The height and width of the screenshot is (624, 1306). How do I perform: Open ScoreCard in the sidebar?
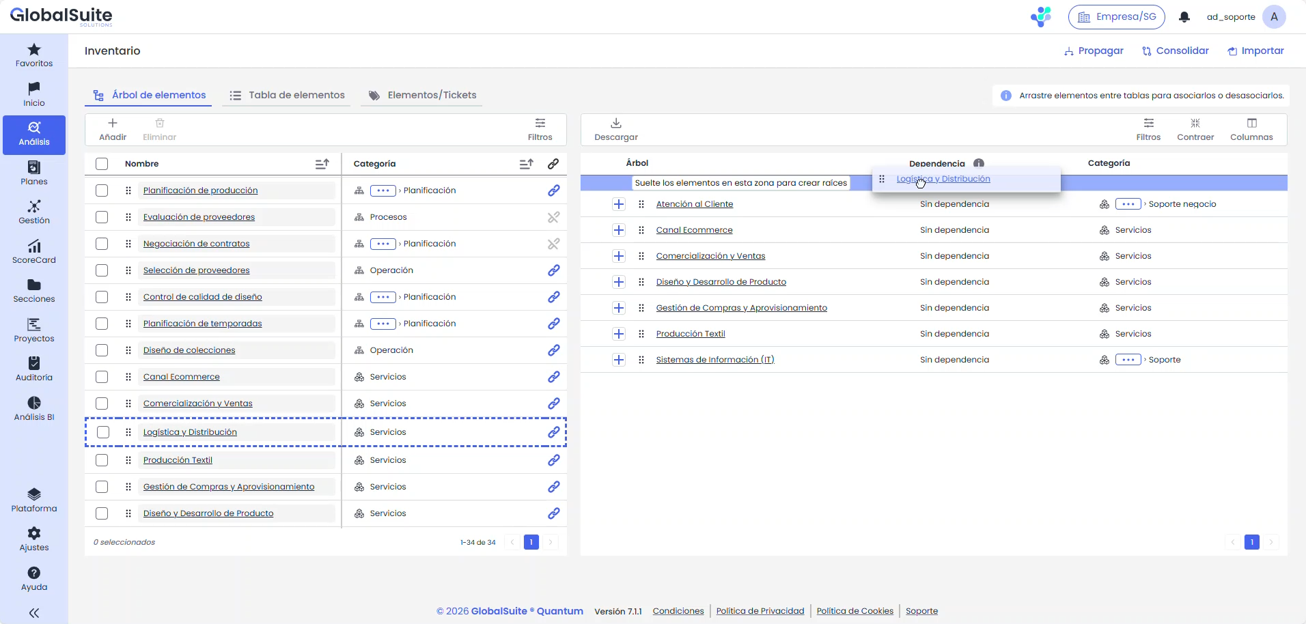(x=34, y=251)
